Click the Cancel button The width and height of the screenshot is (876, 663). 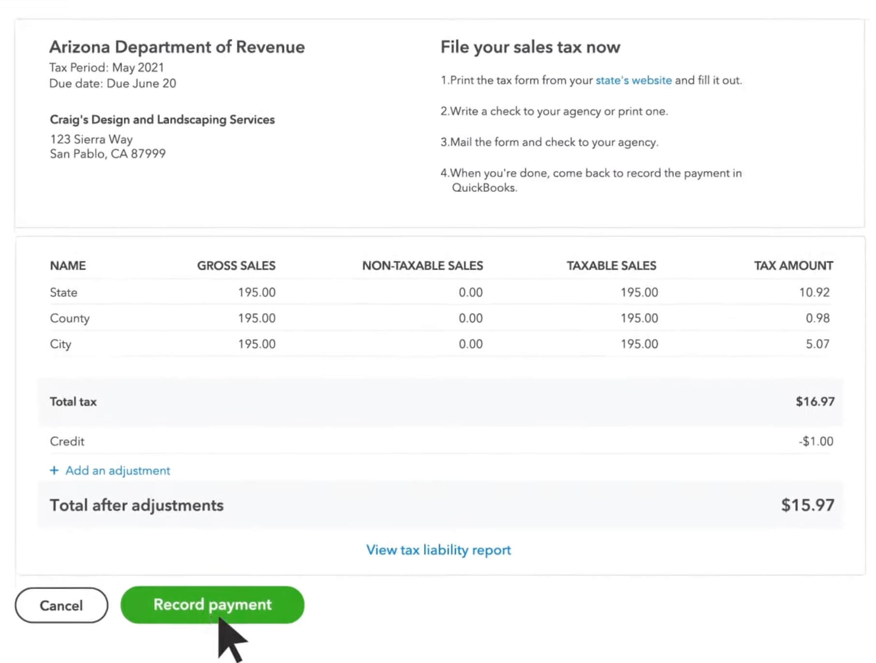point(61,605)
